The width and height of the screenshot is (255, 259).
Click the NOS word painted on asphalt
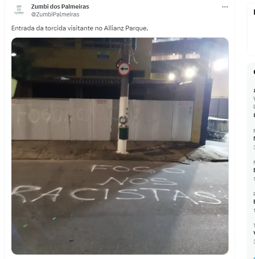[x=138, y=181]
